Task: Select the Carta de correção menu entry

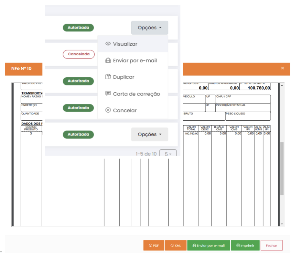Action: [136, 94]
